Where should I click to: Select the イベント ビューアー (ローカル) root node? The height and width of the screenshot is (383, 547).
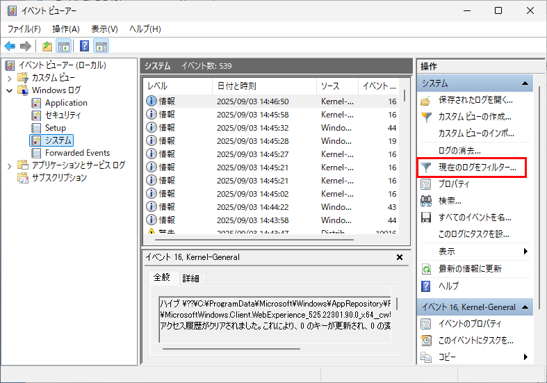(62, 65)
